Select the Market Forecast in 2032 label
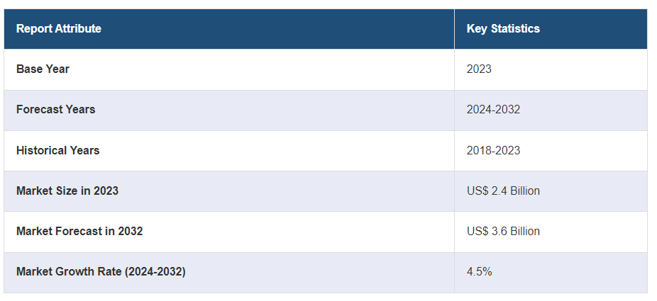657x301 pixels. point(79,232)
